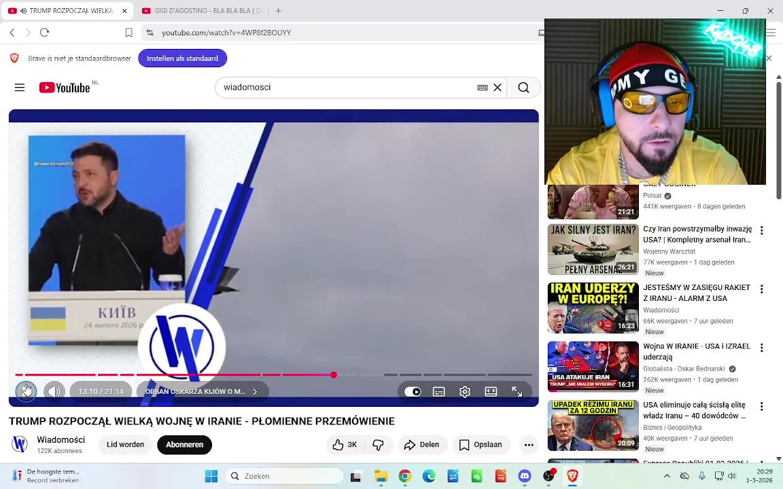Toggle autoplay switch in player
The width and height of the screenshot is (783, 489).
pos(413,392)
